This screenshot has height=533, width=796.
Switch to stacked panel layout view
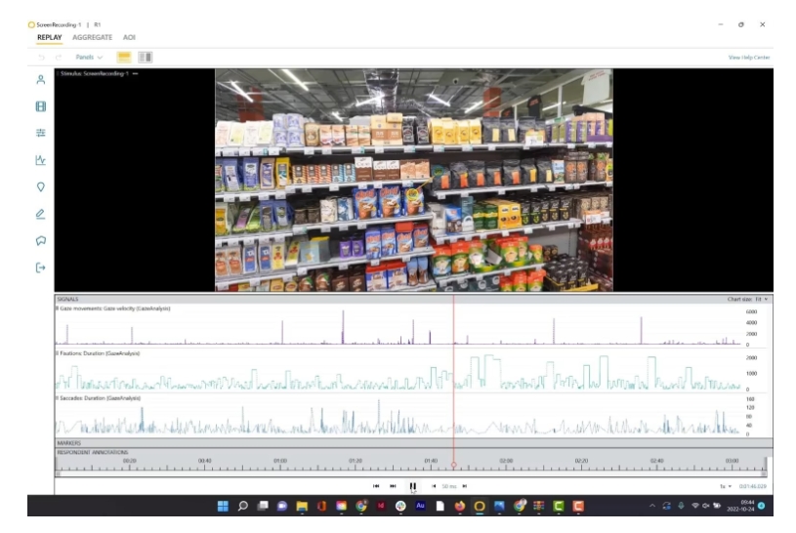[125, 58]
